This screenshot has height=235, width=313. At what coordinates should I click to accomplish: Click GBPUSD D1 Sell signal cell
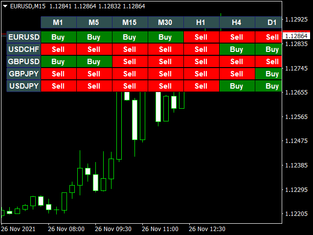tap(268, 62)
